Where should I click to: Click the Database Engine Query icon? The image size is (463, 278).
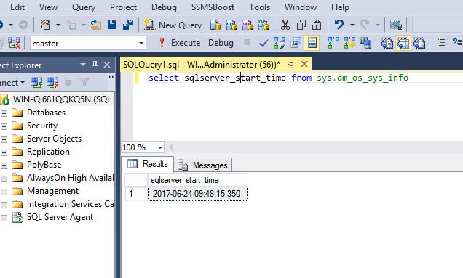215,25
